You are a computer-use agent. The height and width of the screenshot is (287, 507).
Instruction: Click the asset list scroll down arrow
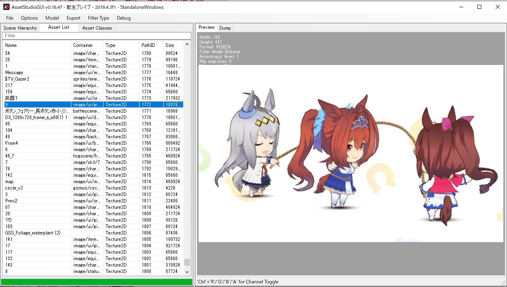pos(187,271)
